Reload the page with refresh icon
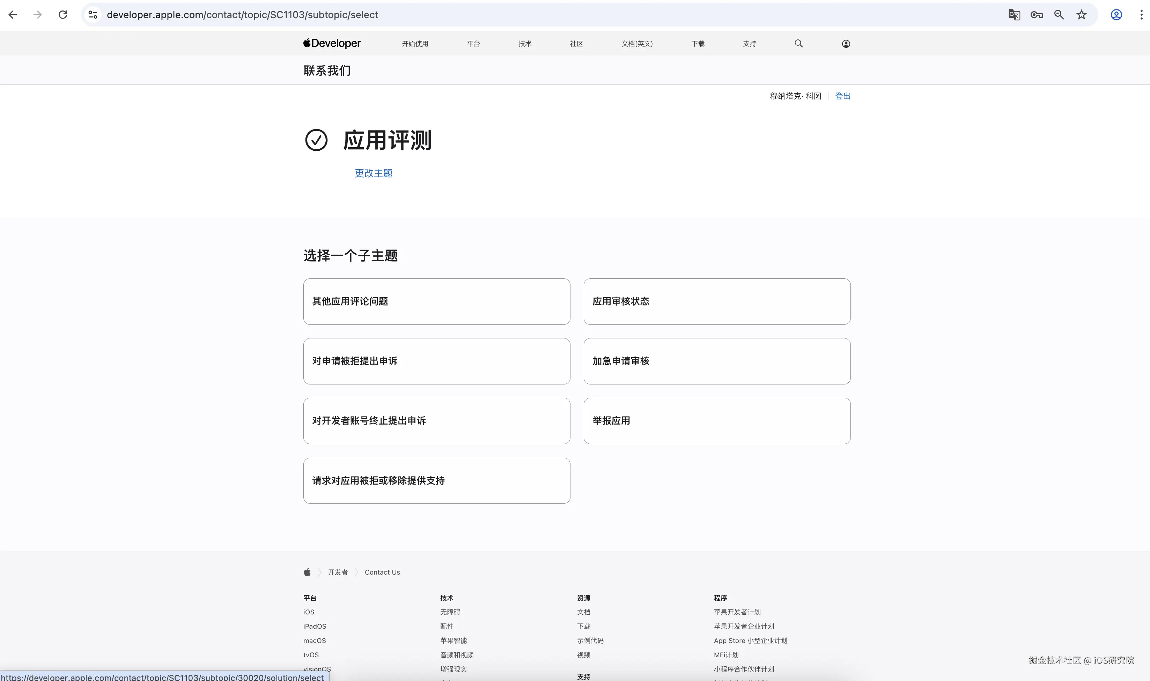Image resolution: width=1150 pixels, height=681 pixels. (x=63, y=15)
